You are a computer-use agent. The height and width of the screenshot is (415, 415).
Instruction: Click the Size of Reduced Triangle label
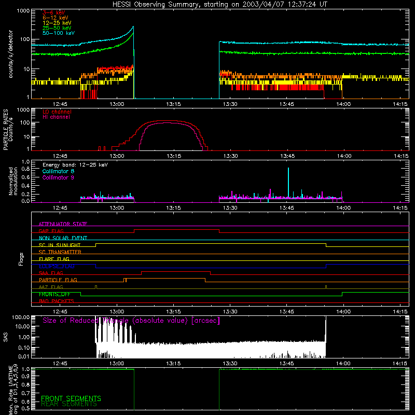point(131,321)
